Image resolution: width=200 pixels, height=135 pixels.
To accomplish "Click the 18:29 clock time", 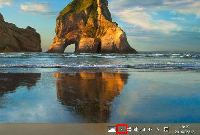I will point(184,127).
